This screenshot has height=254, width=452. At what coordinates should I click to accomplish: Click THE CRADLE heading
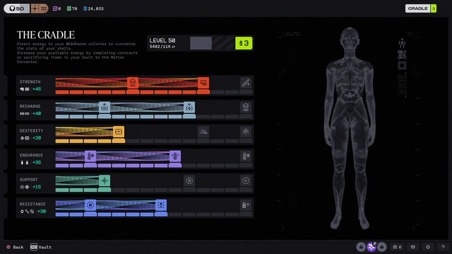(x=46, y=35)
